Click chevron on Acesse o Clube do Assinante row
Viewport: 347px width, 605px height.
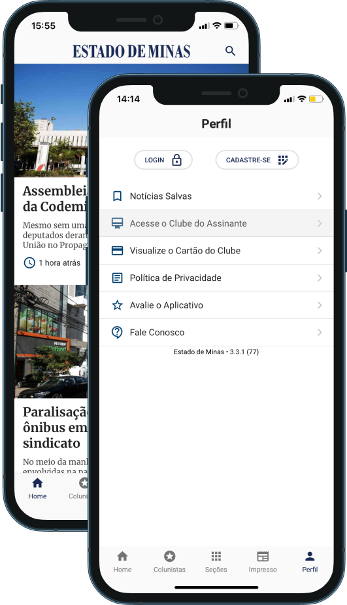[x=320, y=223]
